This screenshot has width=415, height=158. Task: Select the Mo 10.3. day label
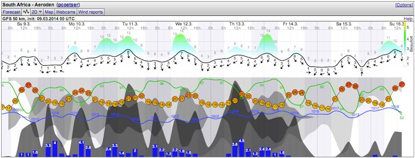pos(77,24)
